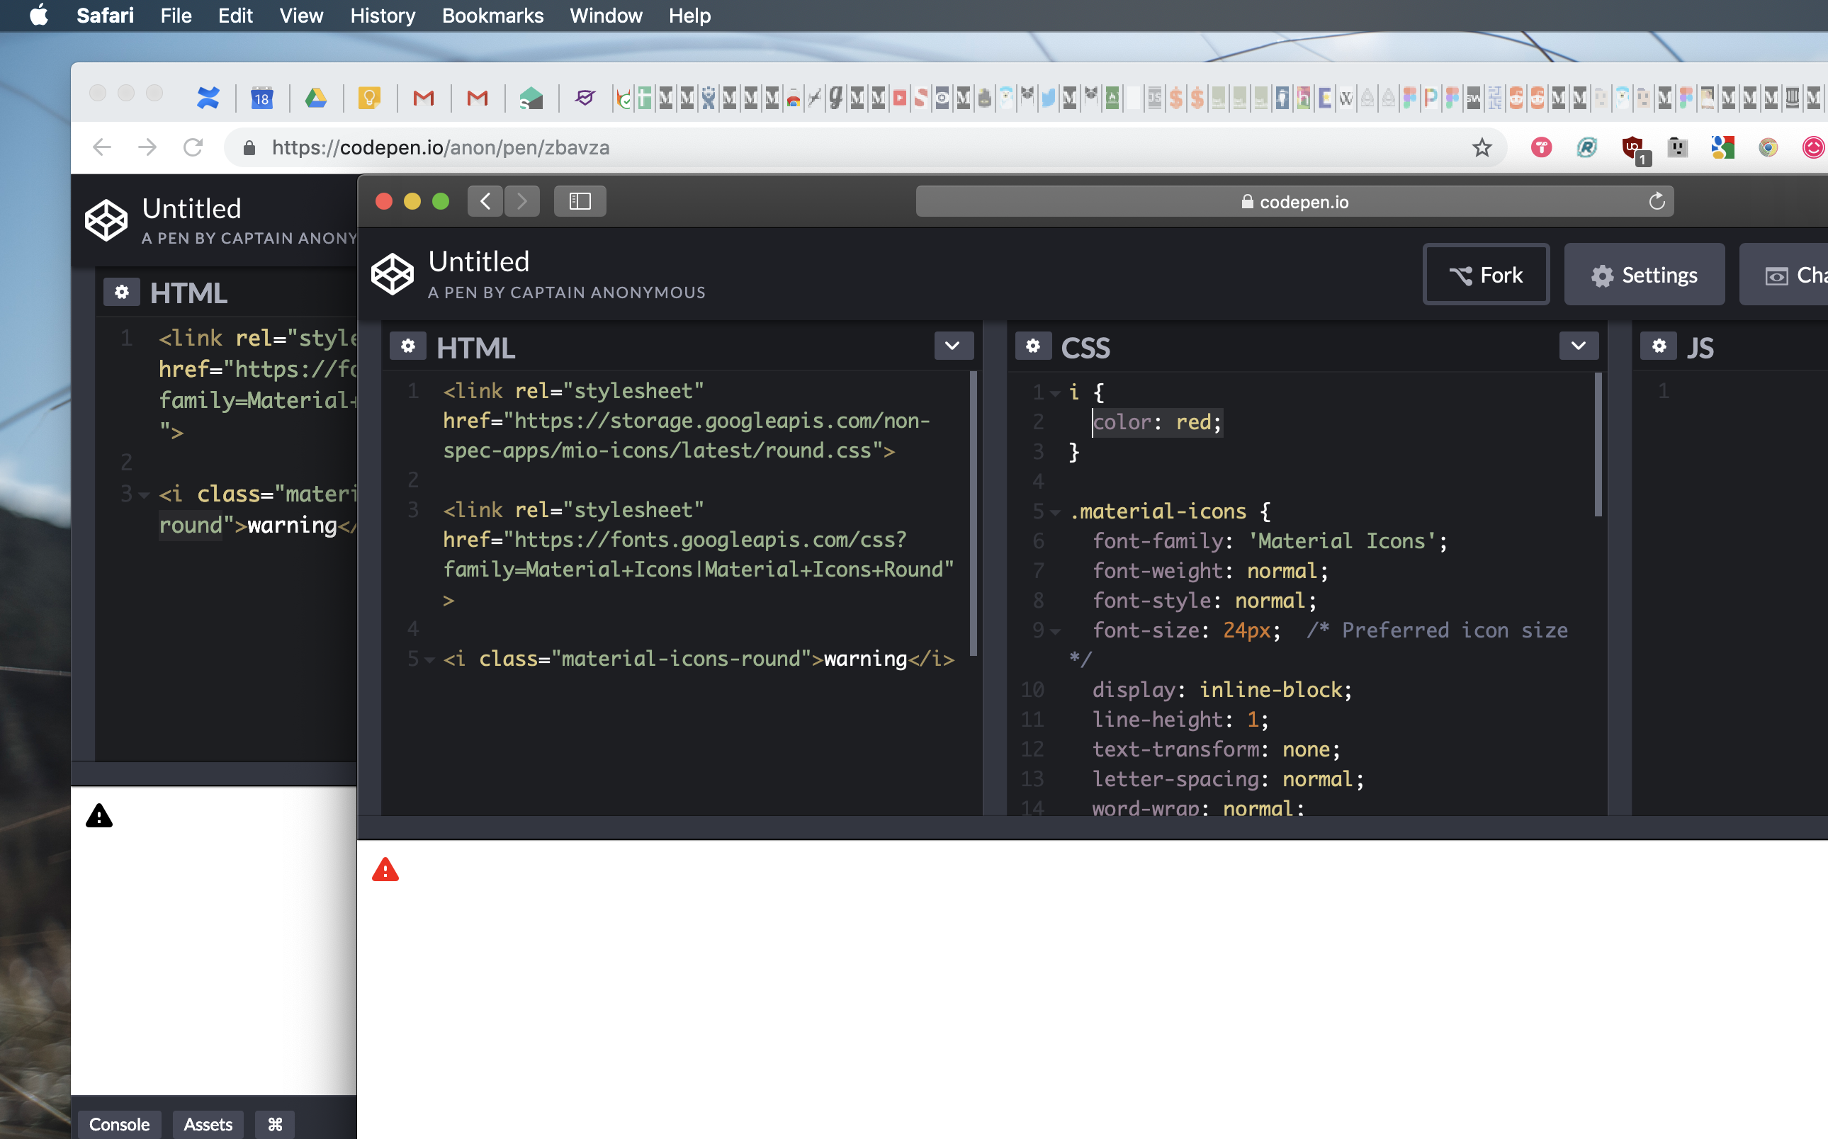Click the keyboard shortcuts command icon button

(x=275, y=1124)
